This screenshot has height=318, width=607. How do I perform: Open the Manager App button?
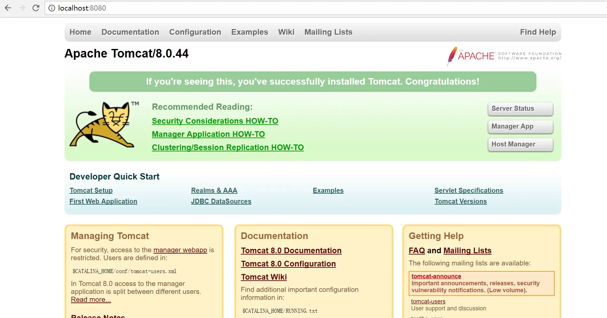pos(520,127)
